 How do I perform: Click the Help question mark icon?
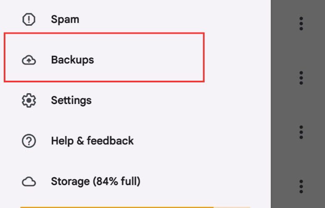(29, 141)
